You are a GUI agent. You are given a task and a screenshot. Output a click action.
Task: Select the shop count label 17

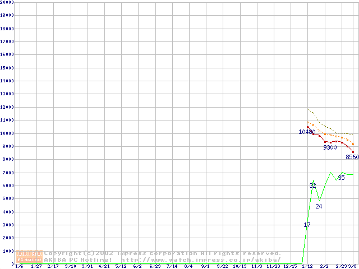pos(307,225)
